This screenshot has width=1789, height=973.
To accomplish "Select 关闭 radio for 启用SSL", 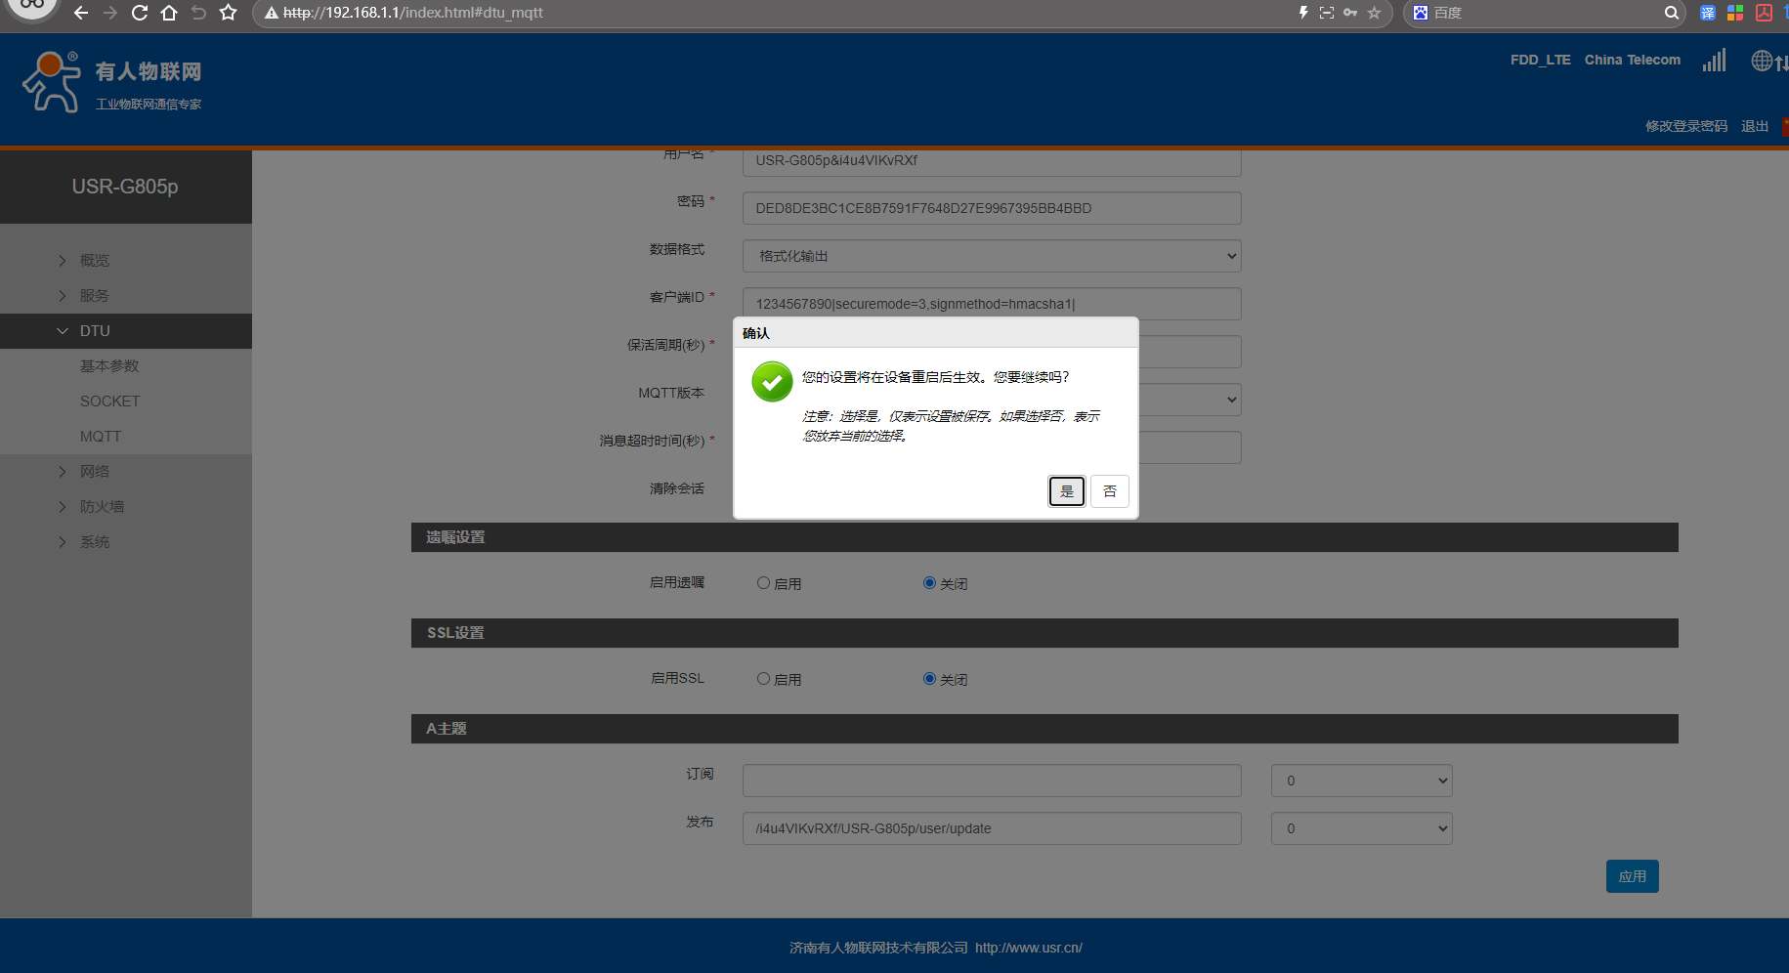I will [x=929, y=679].
